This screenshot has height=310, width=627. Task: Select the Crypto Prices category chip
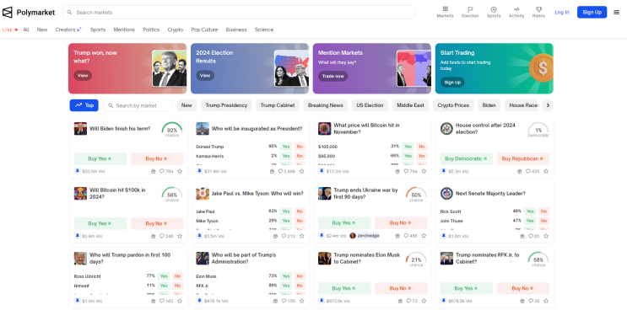tap(453, 105)
